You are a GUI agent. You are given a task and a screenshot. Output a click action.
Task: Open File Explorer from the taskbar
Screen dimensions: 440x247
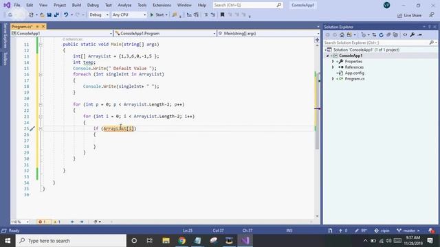click(166, 241)
